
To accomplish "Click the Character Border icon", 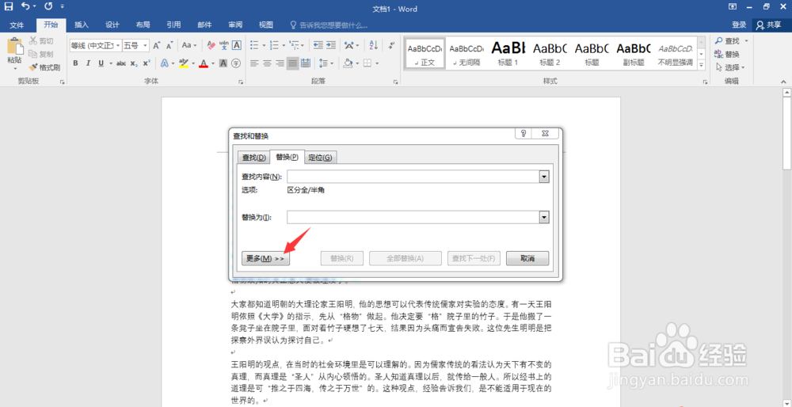I will [236, 45].
